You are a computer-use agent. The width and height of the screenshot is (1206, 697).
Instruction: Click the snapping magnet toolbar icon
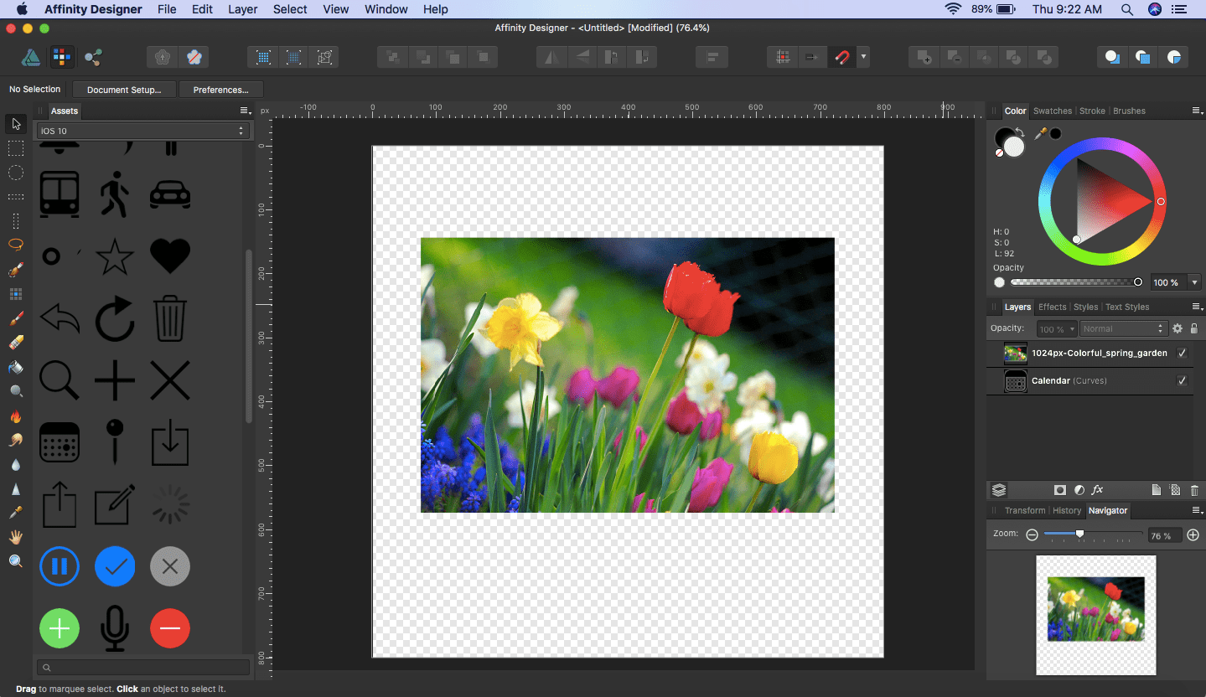click(x=841, y=57)
